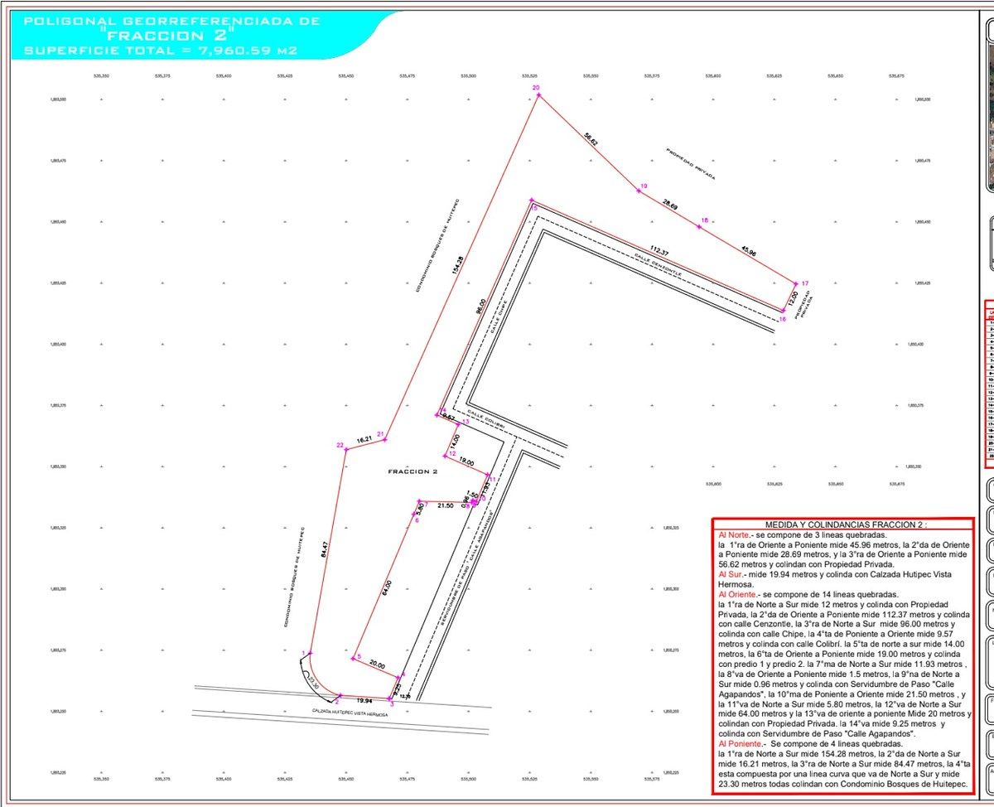The width and height of the screenshot is (994, 807).
Task: Select the CALZADA HUITEPEC VISTA HERMOSA street label
Action: click(x=350, y=712)
